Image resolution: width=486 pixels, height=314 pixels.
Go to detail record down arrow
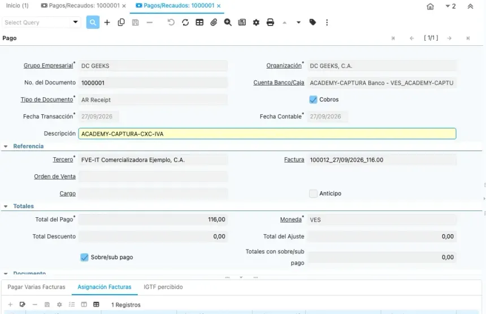click(x=298, y=22)
